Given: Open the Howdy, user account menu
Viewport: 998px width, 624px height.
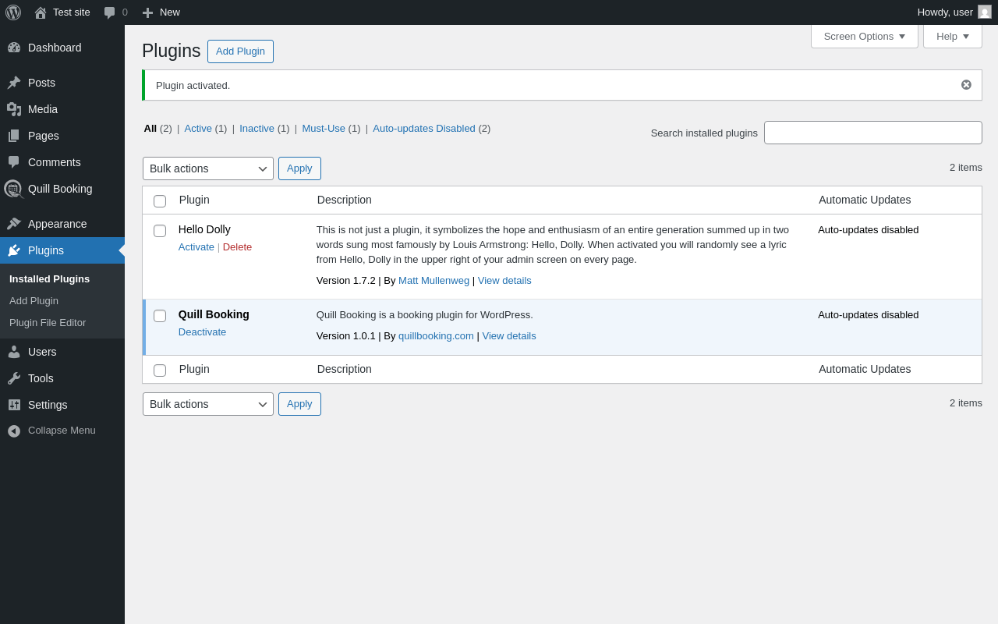Looking at the screenshot, I should pyautogui.click(x=954, y=12).
